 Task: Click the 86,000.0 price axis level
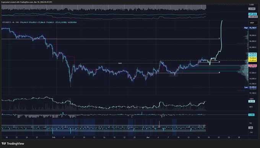pyautogui.click(x=253, y=41)
